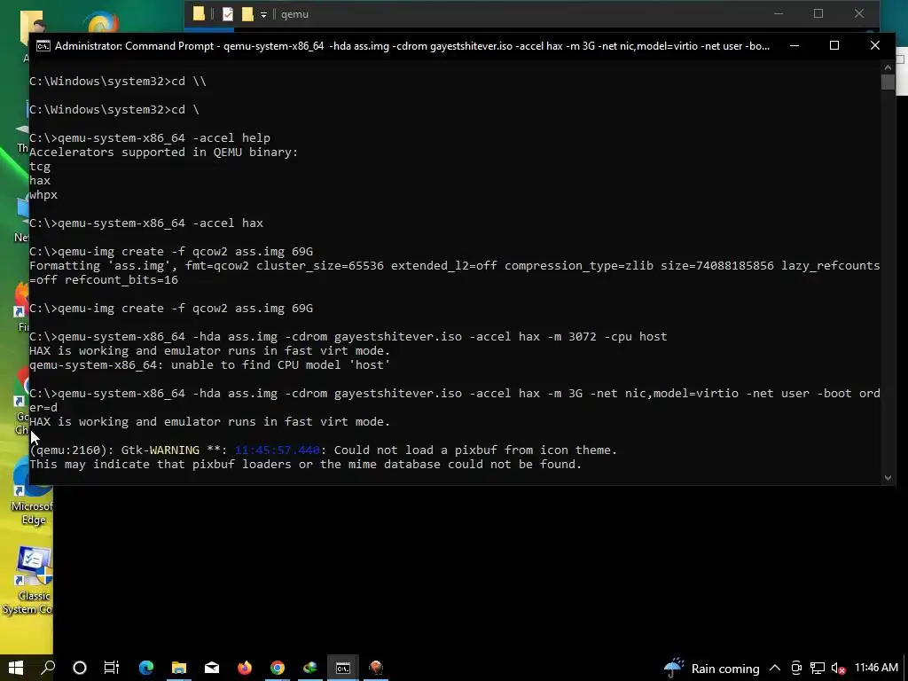Click Command Prompt scrollbar up arrow
The image size is (908, 681).
click(888, 67)
